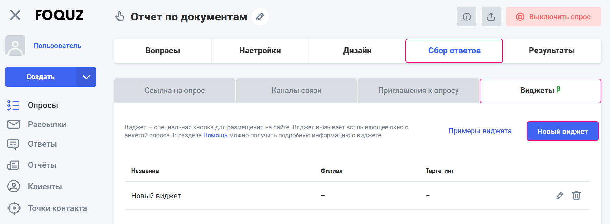Close the sidebar with X icon
Viewport: 610px width, 224px height.
[15, 15]
